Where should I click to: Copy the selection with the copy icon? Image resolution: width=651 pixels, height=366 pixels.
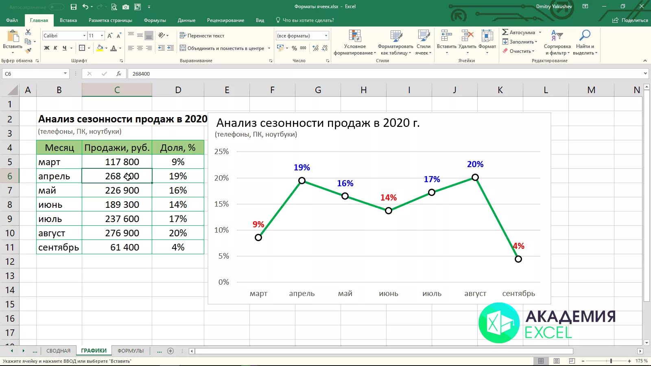28,41
